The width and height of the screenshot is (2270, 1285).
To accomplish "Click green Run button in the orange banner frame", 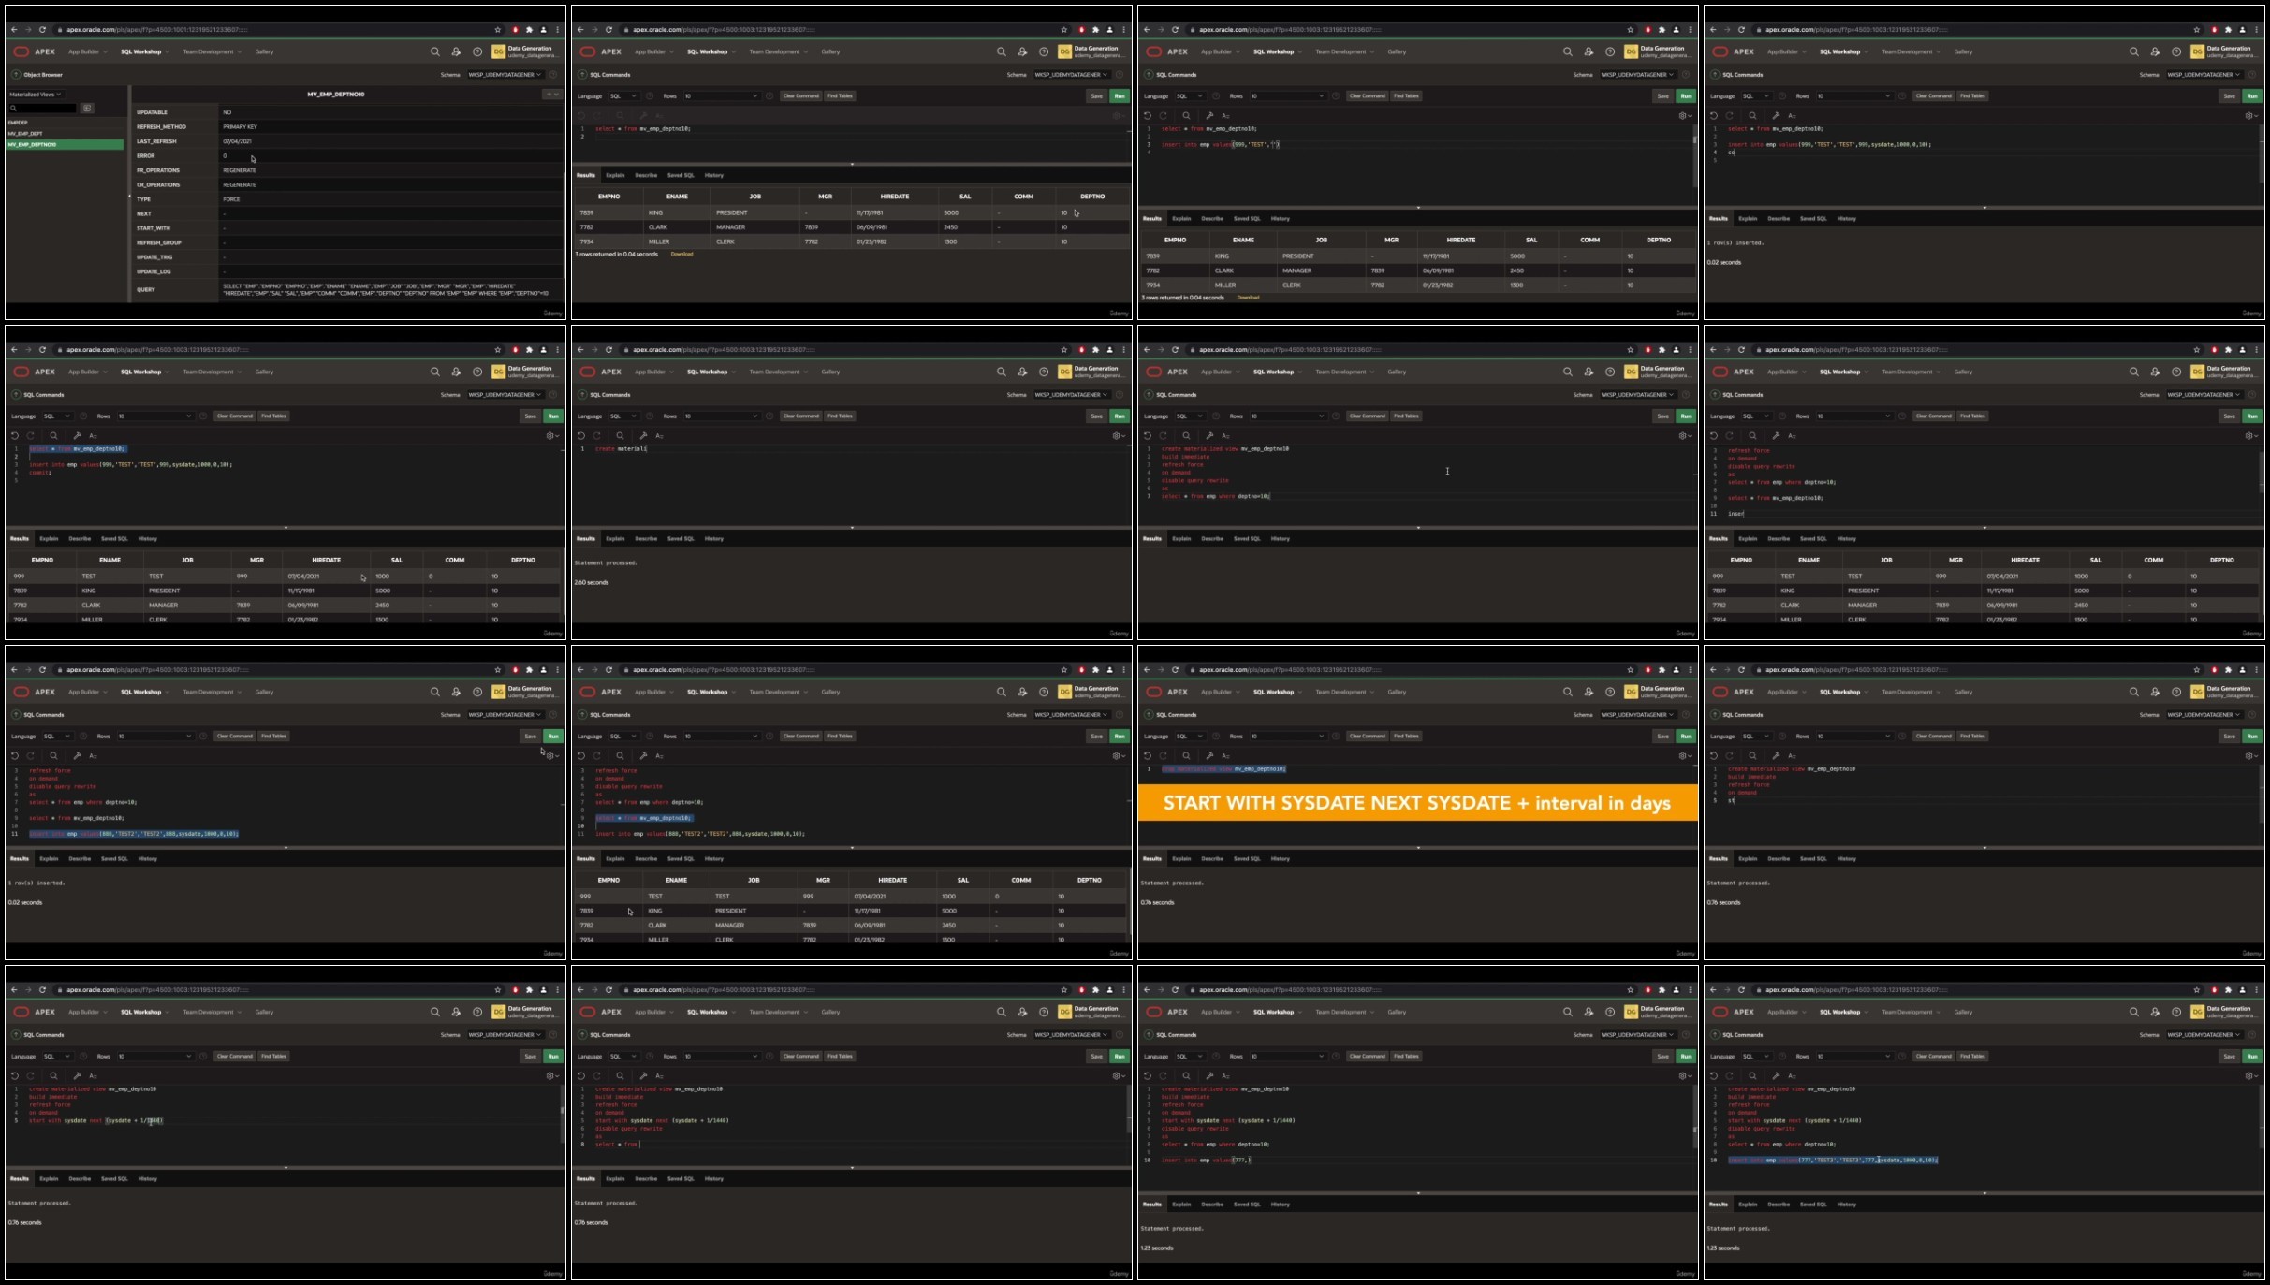I will tap(1686, 736).
